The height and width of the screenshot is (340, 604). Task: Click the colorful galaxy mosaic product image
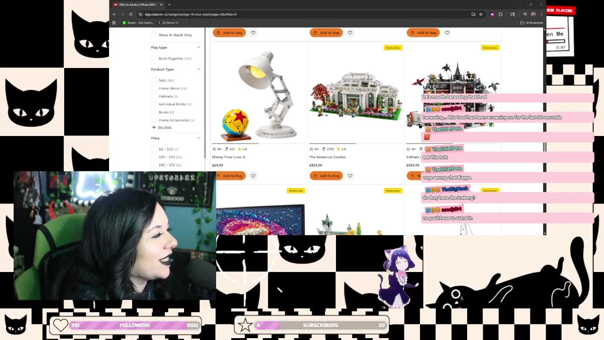coord(260,219)
